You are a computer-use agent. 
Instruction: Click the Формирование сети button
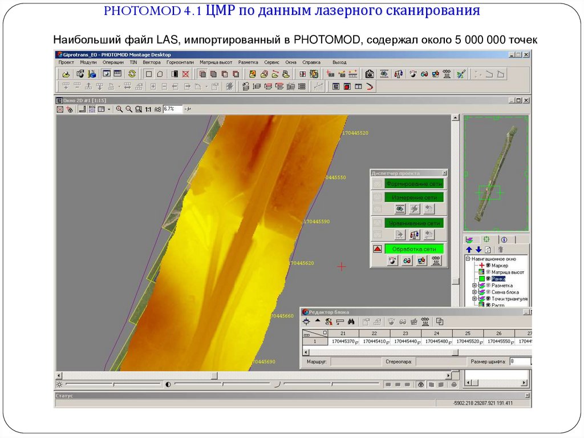[x=413, y=184]
